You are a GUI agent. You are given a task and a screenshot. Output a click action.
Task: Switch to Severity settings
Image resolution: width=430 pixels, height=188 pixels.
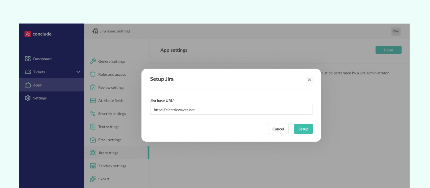pos(117,114)
